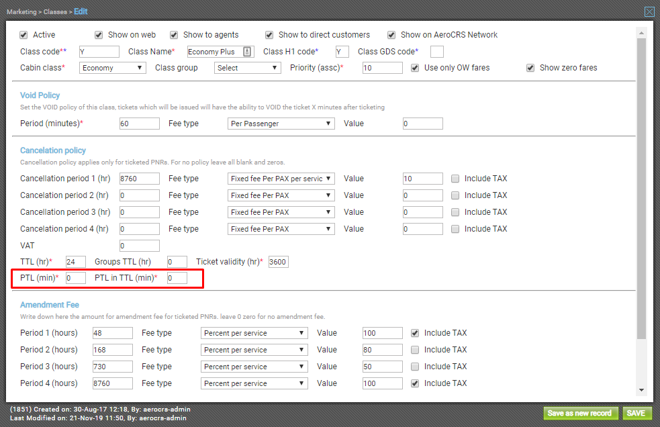The width and height of the screenshot is (660, 427).
Task: Uncheck Include TAX for Amendment Period 4
Action: (415, 383)
